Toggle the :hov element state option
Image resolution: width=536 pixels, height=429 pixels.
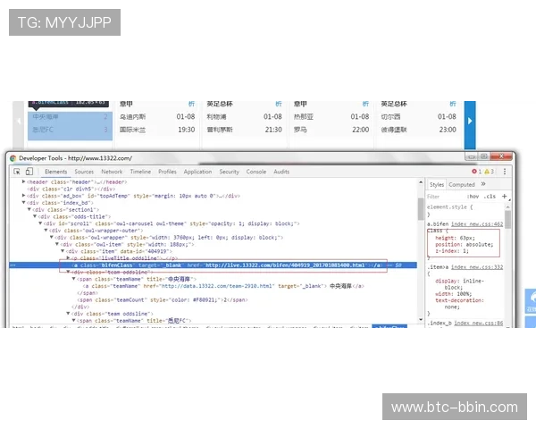coord(473,196)
